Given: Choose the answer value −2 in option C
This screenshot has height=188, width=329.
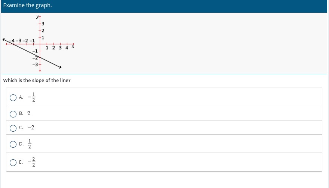Looking at the screenshot, I should tap(31, 128).
